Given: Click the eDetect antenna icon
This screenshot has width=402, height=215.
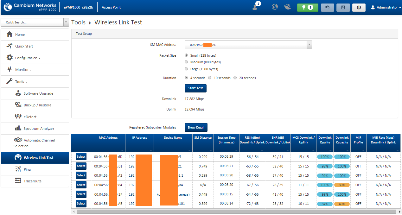Looking at the screenshot, I should 18,117.
